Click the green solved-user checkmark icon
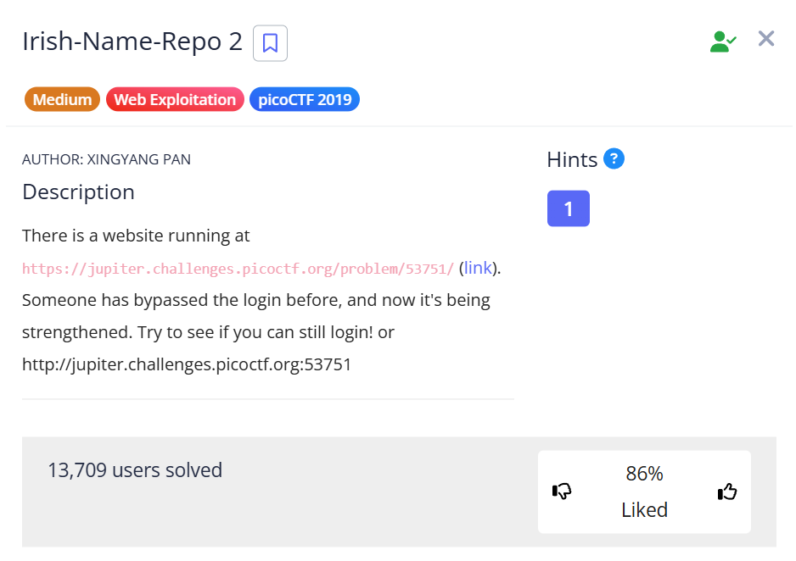 coord(722,42)
